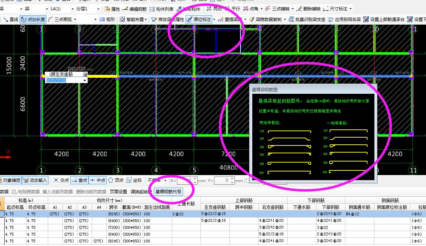The height and width of the screenshot is (246, 426).
Task: Toggle 对象捕捉 object snap
Action: click(10, 180)
